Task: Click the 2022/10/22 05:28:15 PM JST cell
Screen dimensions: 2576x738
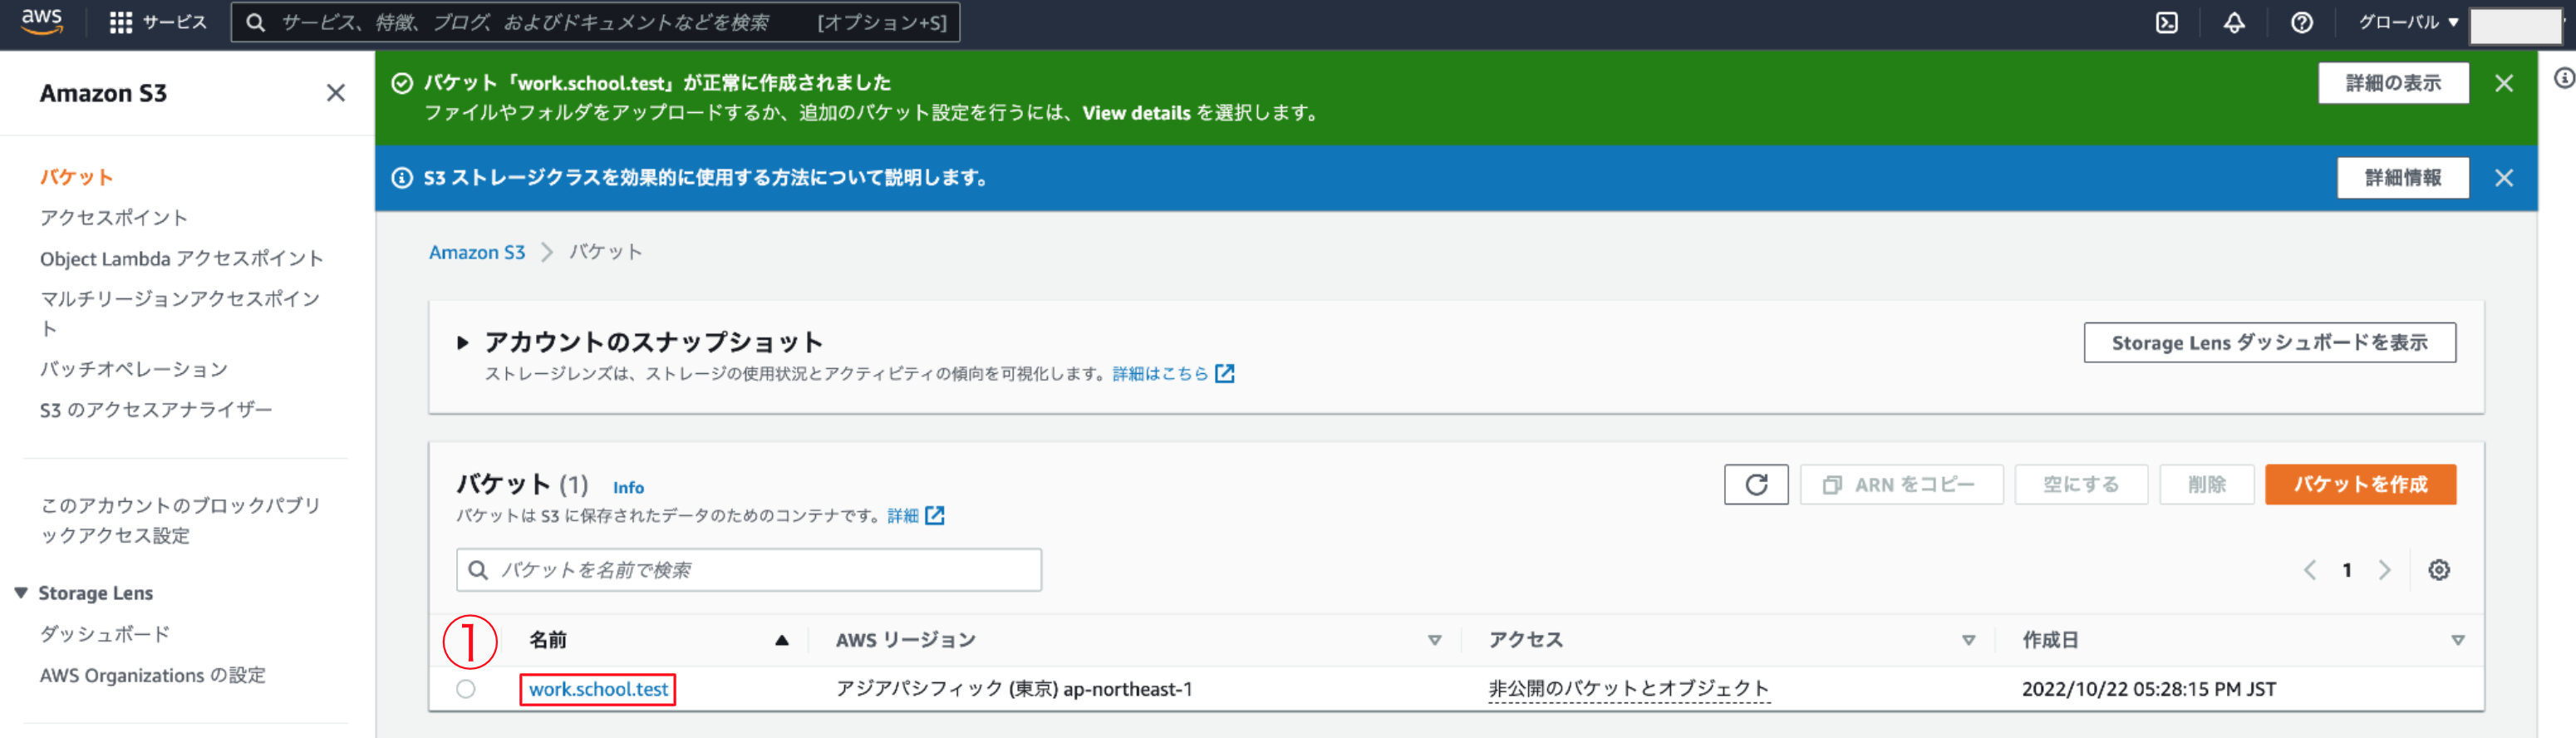Action: [2148, 689]
